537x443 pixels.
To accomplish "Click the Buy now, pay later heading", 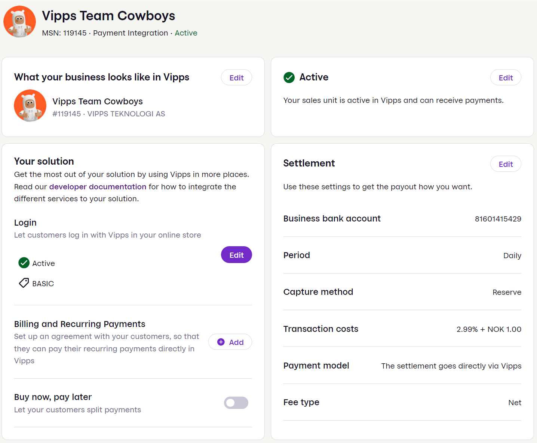I will point(53,397).
